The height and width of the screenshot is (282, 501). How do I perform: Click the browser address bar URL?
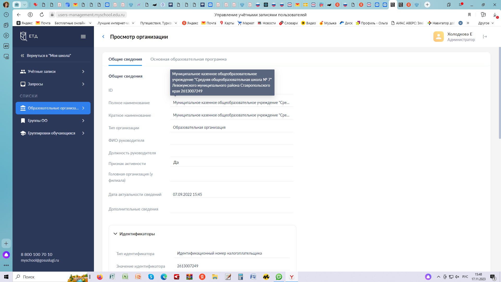[91, 15]
